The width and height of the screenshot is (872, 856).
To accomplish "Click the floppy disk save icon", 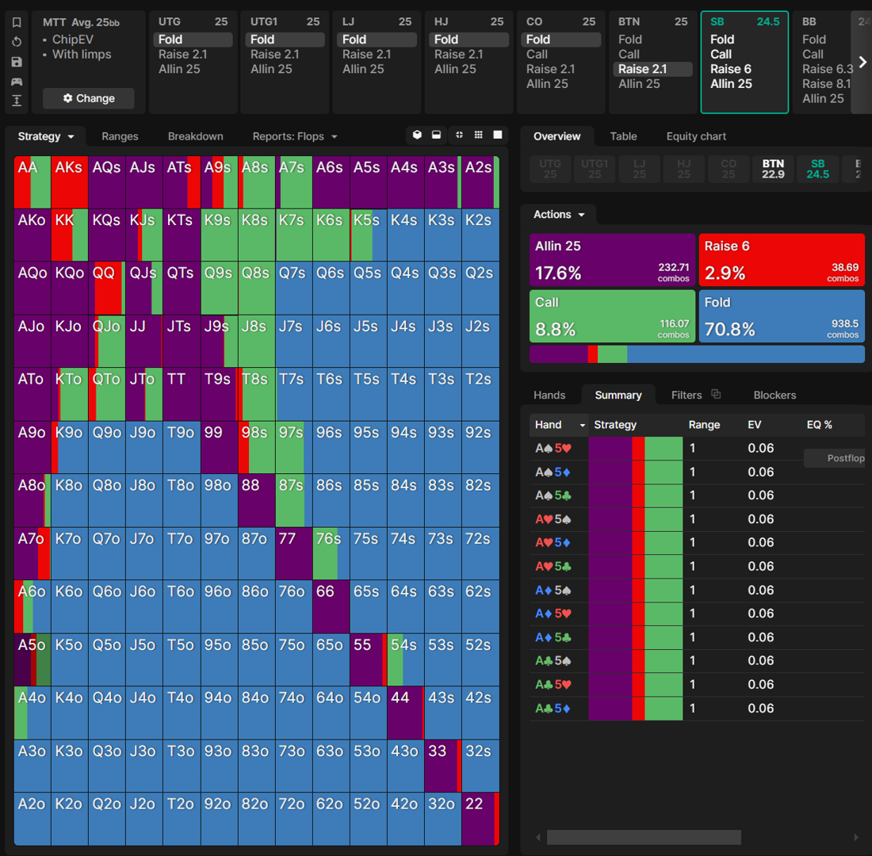I will pyautogui.click(x=17, y=62).
